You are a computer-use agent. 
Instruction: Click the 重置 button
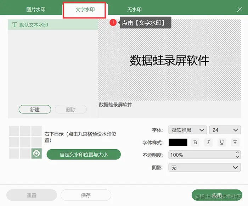click(x=32, y=195)
